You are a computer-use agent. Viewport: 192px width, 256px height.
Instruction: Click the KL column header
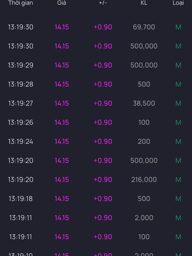[144, 3]
